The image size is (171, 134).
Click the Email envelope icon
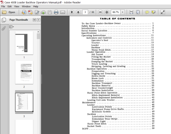(x=63, y=12)
